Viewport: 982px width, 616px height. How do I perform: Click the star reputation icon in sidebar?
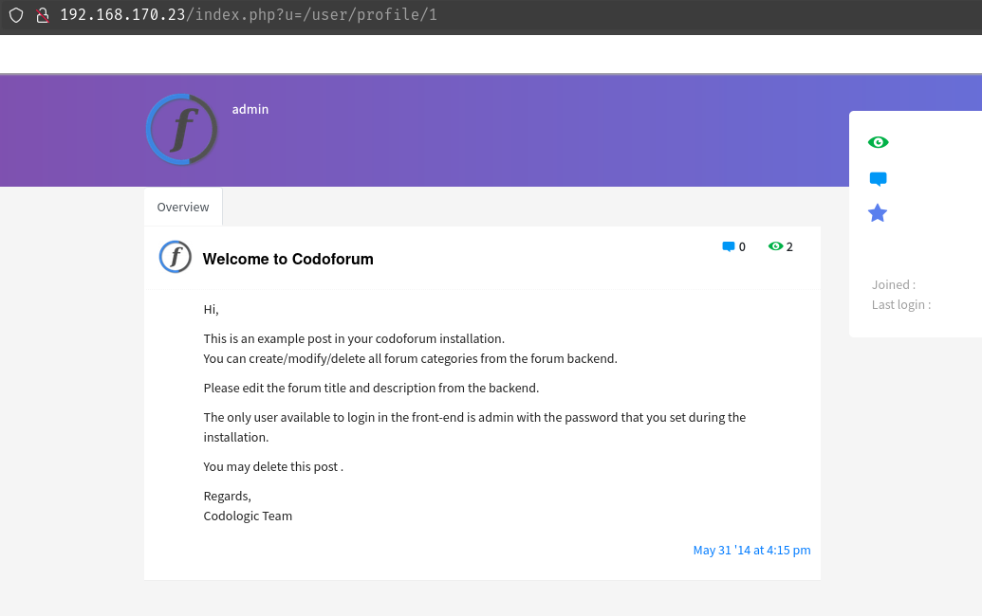(x=878, y=213)
